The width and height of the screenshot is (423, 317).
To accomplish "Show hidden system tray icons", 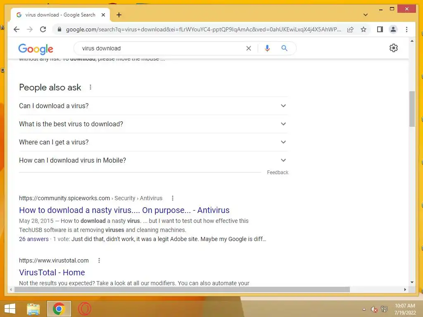I will [x=364, y=309].
